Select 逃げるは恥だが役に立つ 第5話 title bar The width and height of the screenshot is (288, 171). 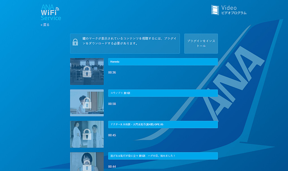[163, 156]
